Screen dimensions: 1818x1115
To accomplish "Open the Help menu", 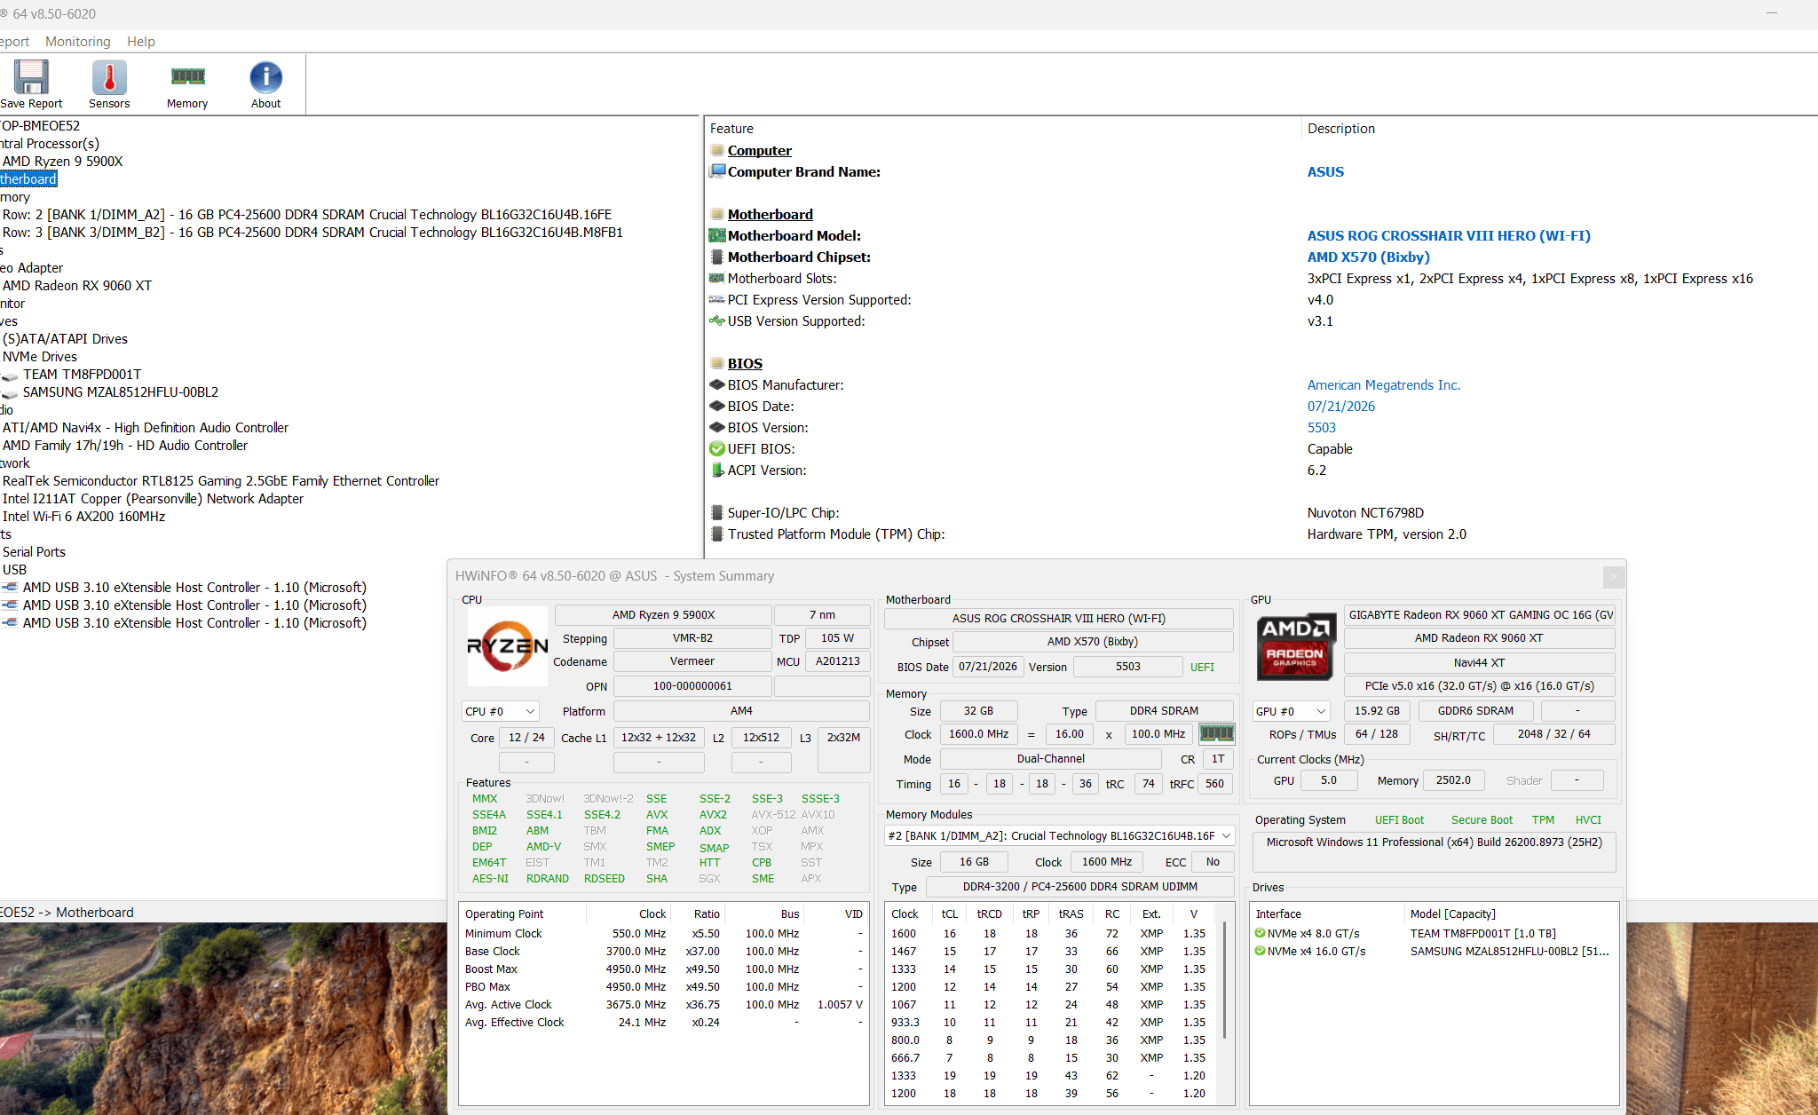I will 141,41.
